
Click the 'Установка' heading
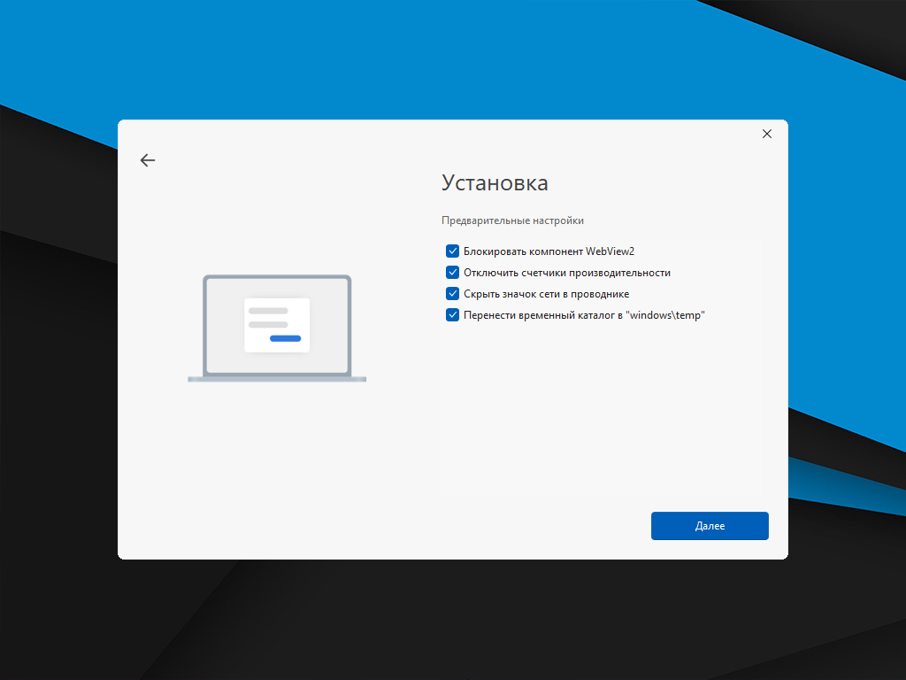[495, 183]
